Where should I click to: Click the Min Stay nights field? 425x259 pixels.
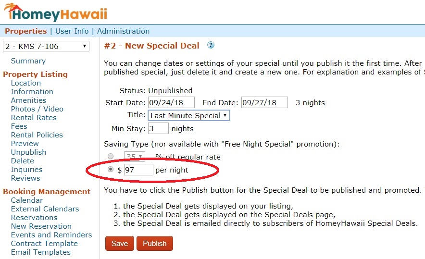158,128
